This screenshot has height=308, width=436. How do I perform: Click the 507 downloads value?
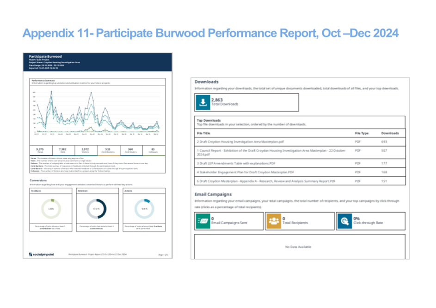coord(384,150)
